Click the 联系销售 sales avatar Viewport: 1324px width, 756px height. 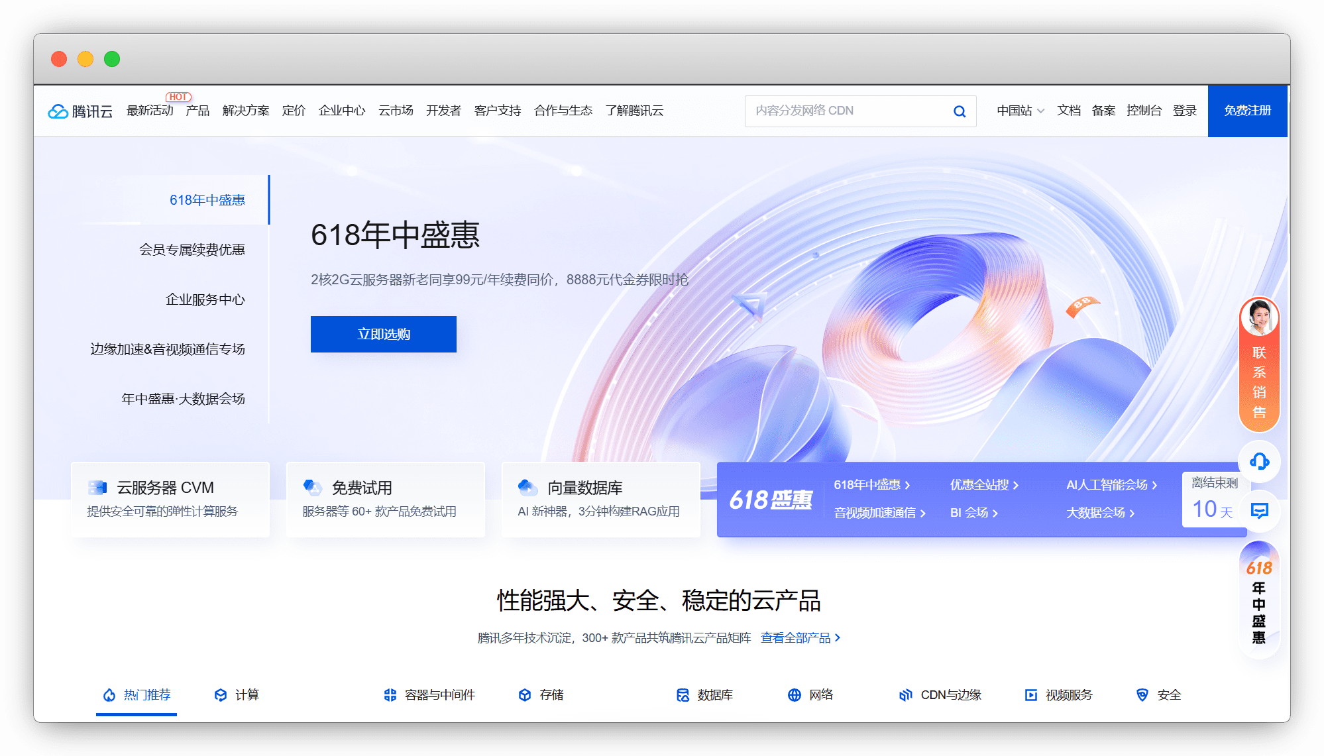click(x=1259, y=318)
